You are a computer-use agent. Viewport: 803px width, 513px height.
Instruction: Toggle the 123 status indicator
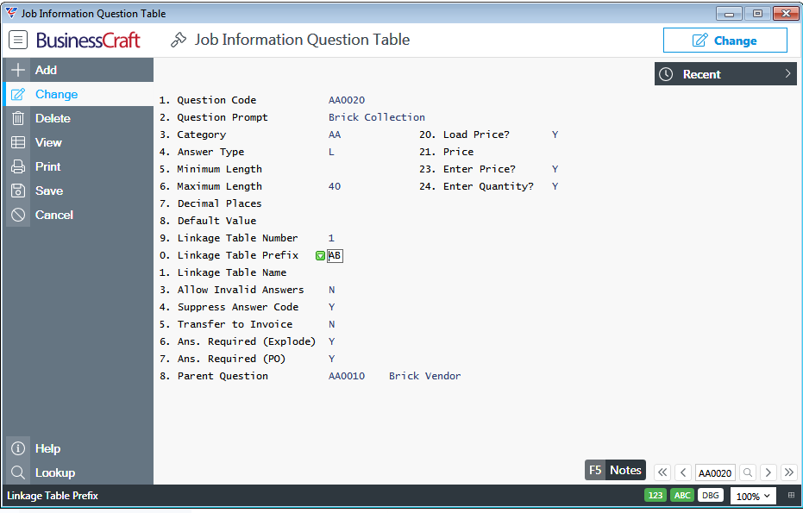pyautogui.click(x=656, y=495)
